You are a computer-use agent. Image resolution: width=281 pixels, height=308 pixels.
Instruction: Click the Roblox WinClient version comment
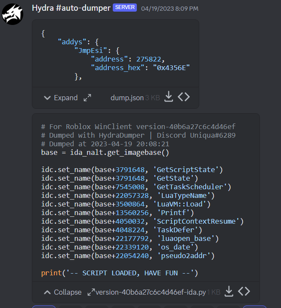[138, 127]
